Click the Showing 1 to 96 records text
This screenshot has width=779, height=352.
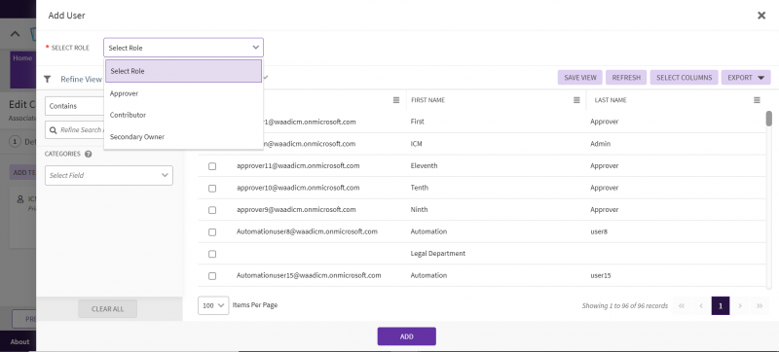click(624, 306)
